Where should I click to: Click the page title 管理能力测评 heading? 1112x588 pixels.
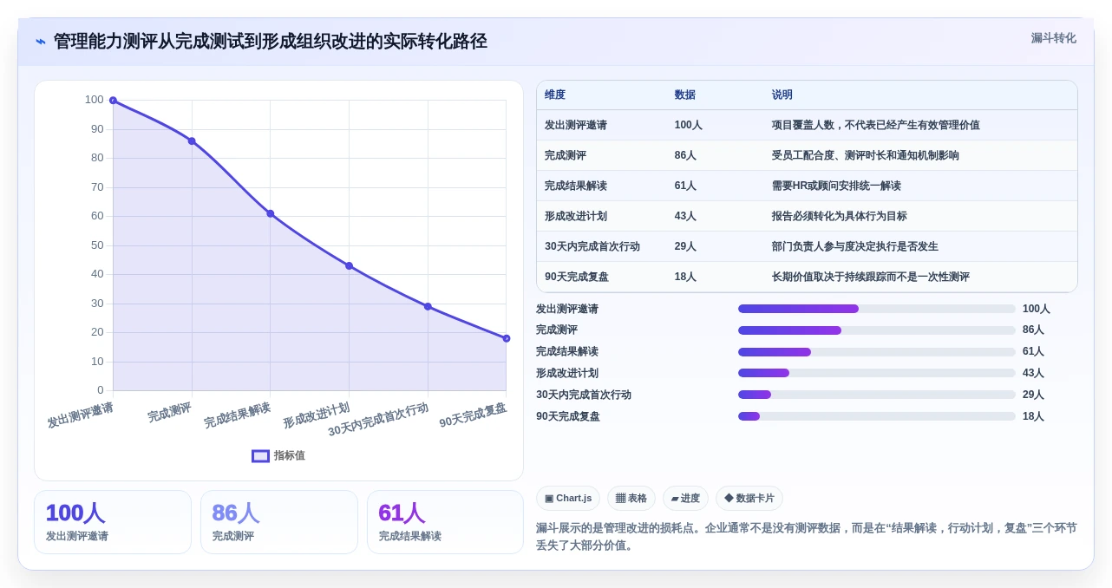click(x=271, y=42)
